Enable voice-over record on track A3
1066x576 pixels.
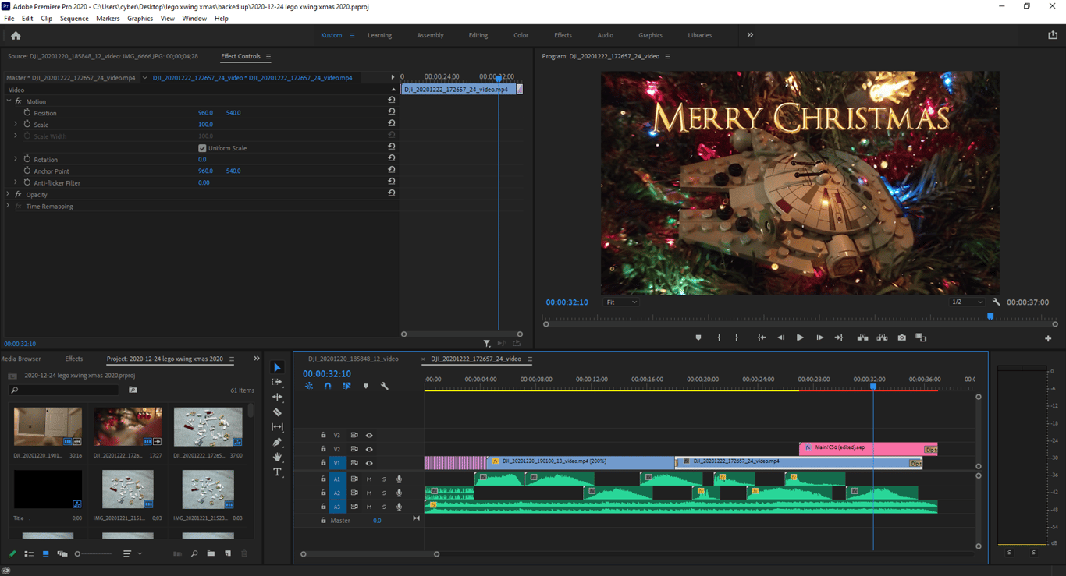(x=399, y=507)
